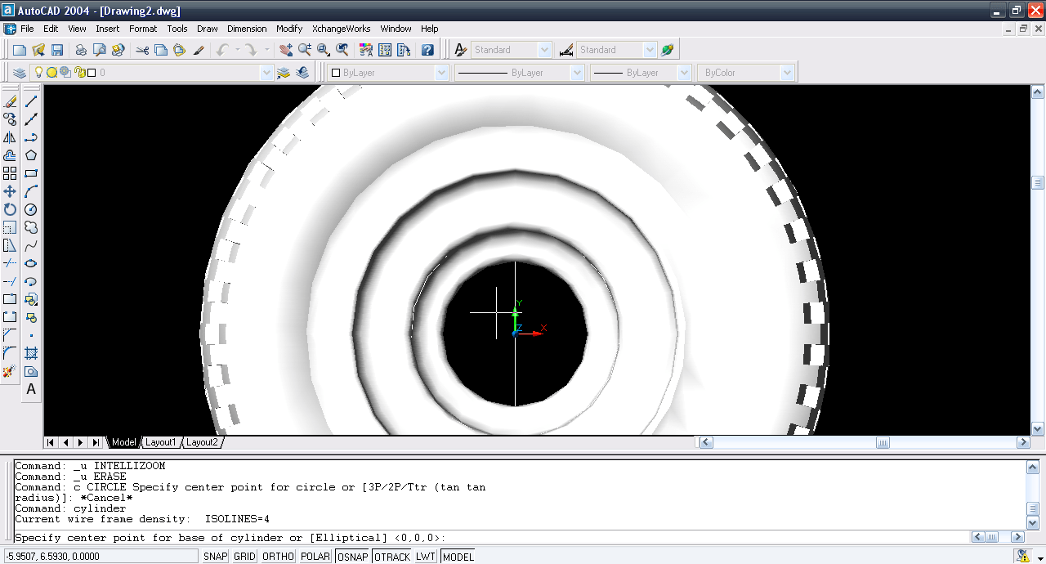Expand the undo history dropdown arrow
This screenshot has width=1046, height=564.
(238, 50)
